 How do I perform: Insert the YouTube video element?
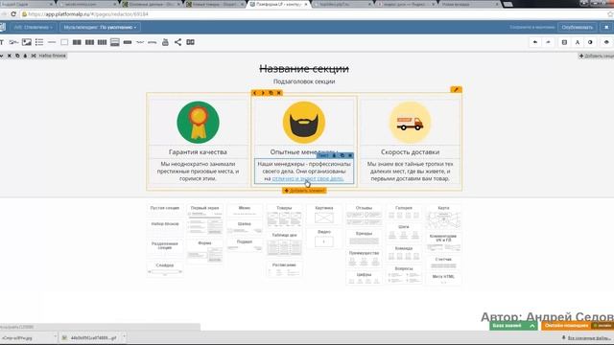click(165, 42)
